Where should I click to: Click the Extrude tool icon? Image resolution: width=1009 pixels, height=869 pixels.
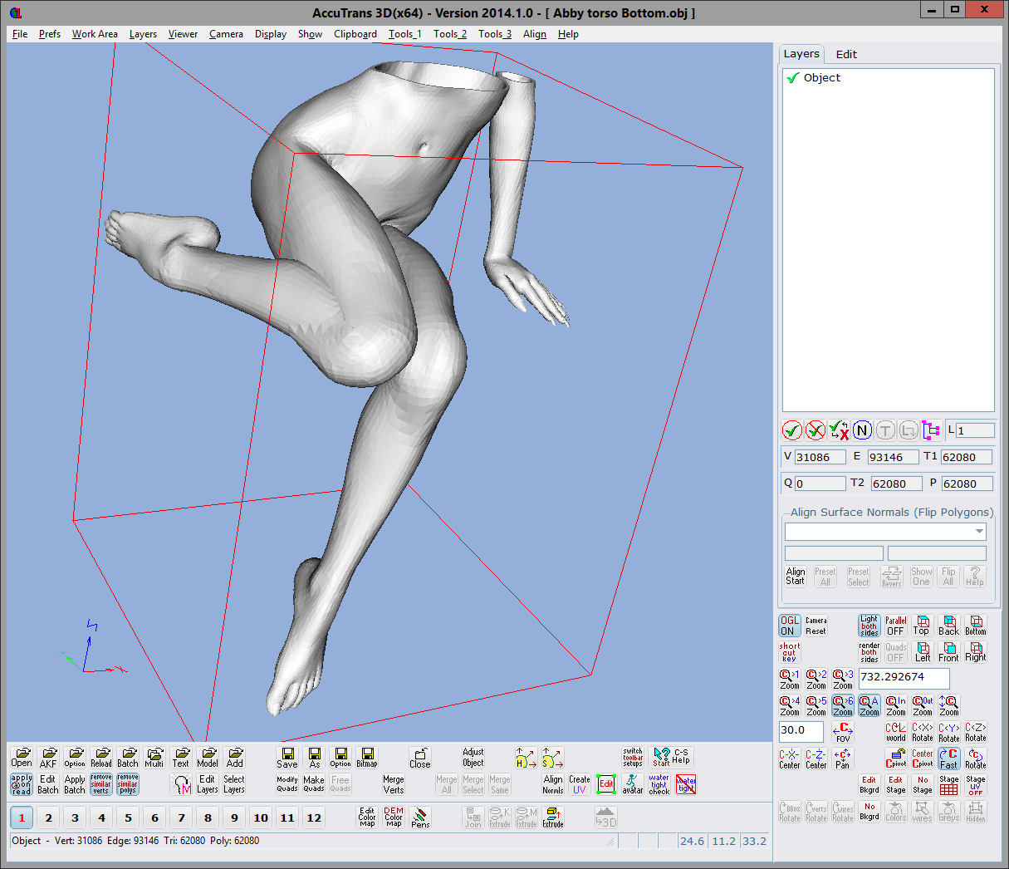[553, 817]
